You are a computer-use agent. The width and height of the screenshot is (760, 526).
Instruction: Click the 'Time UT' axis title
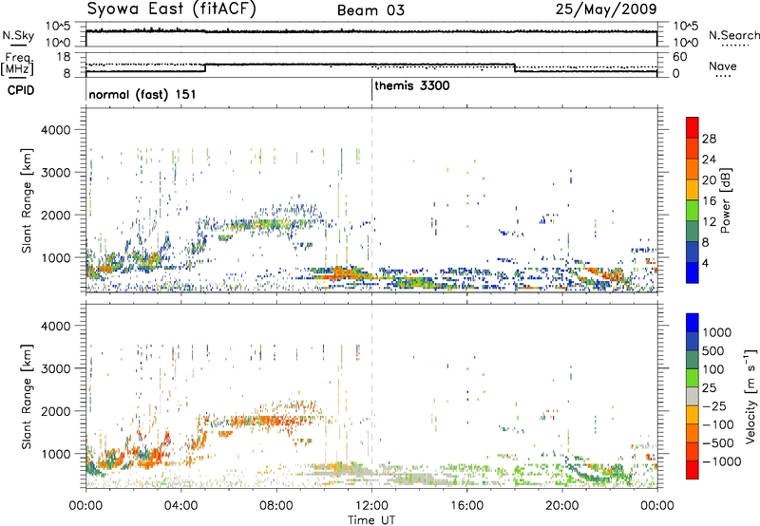pyautogui.click(x=371, y=520)
